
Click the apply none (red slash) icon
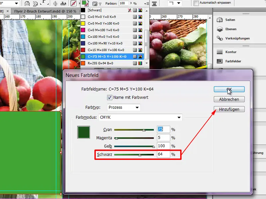click(73, 3)
